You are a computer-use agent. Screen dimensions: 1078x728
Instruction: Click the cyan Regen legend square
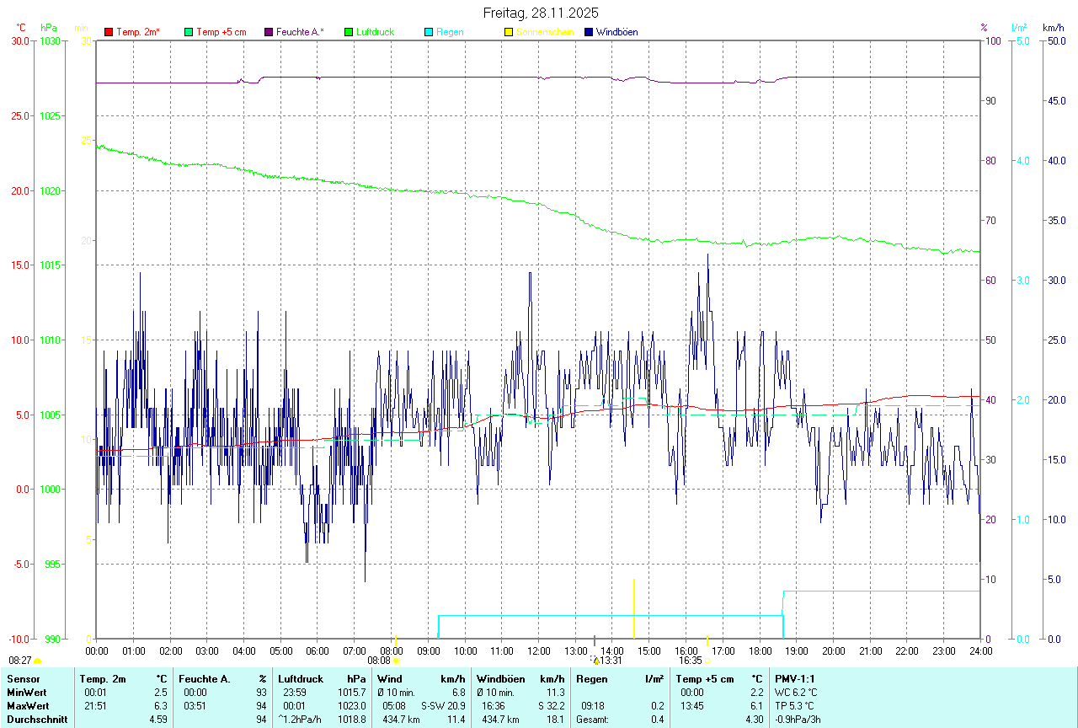coord(429,32)
